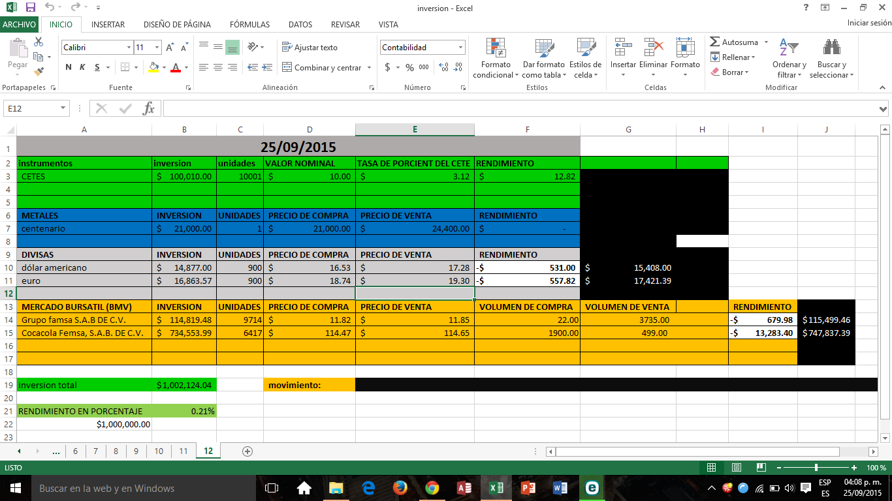Apply percent style with the % icon
892x501 pixels.
pyautogui.click(x=409, y=67)
